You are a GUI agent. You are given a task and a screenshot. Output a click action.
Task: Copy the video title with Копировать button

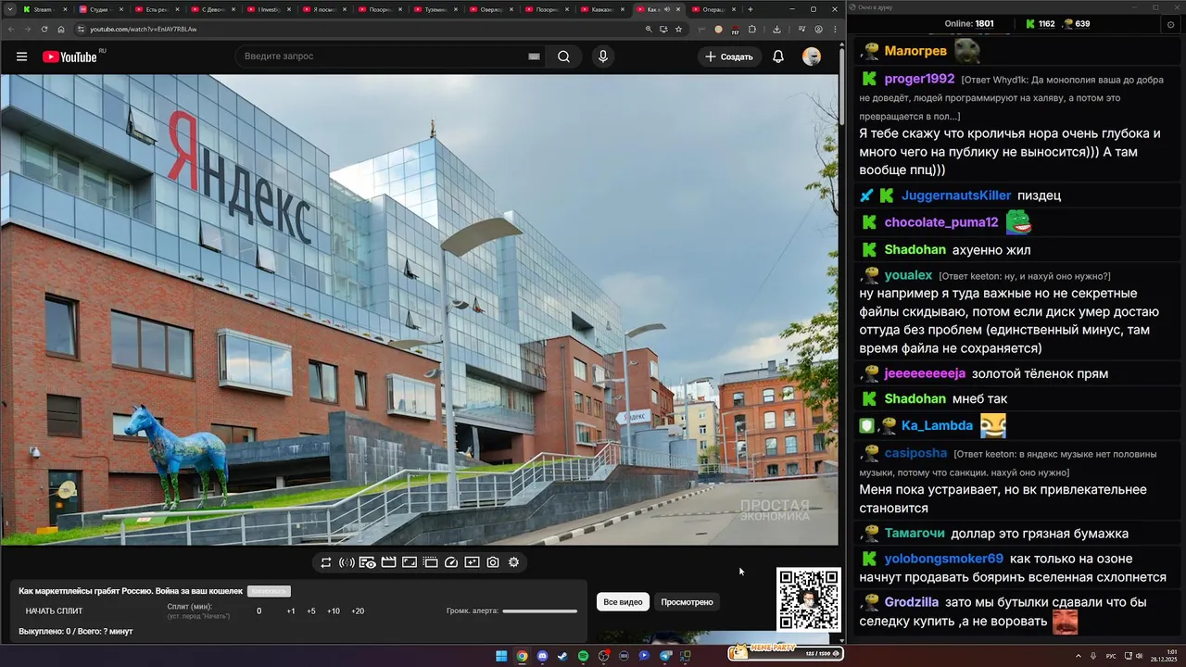click(x=269, y=591)
